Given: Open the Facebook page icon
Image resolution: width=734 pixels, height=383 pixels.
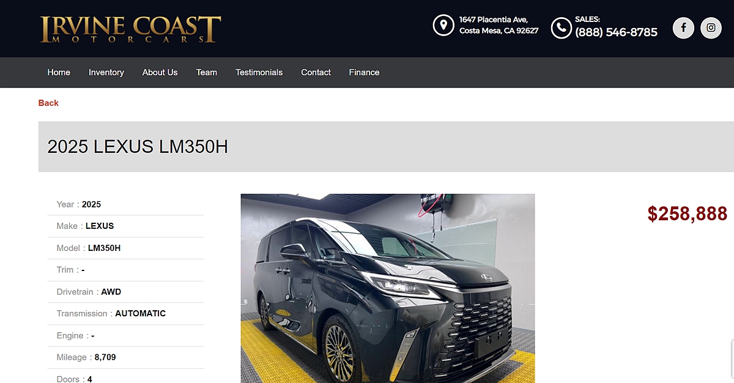Looking at the screenshot, I should [x=683, y=28].
